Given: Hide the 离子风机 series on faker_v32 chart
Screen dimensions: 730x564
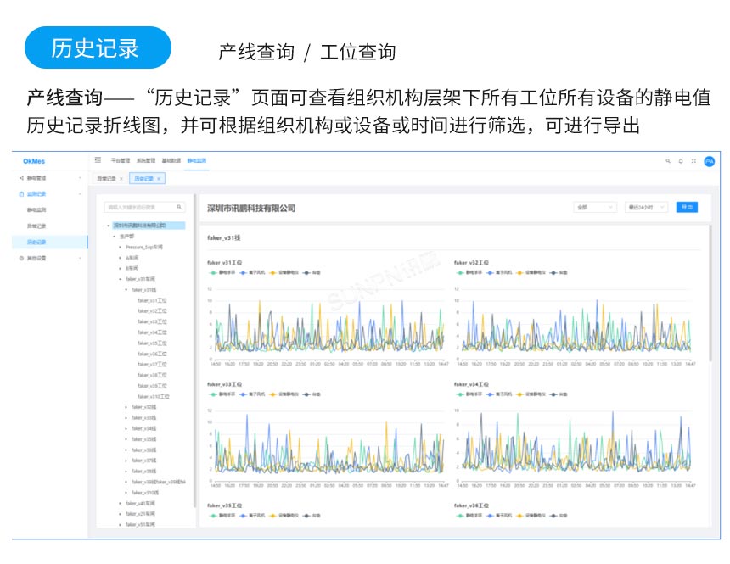Looking at the screenshot, I should [x=497, y=271].
